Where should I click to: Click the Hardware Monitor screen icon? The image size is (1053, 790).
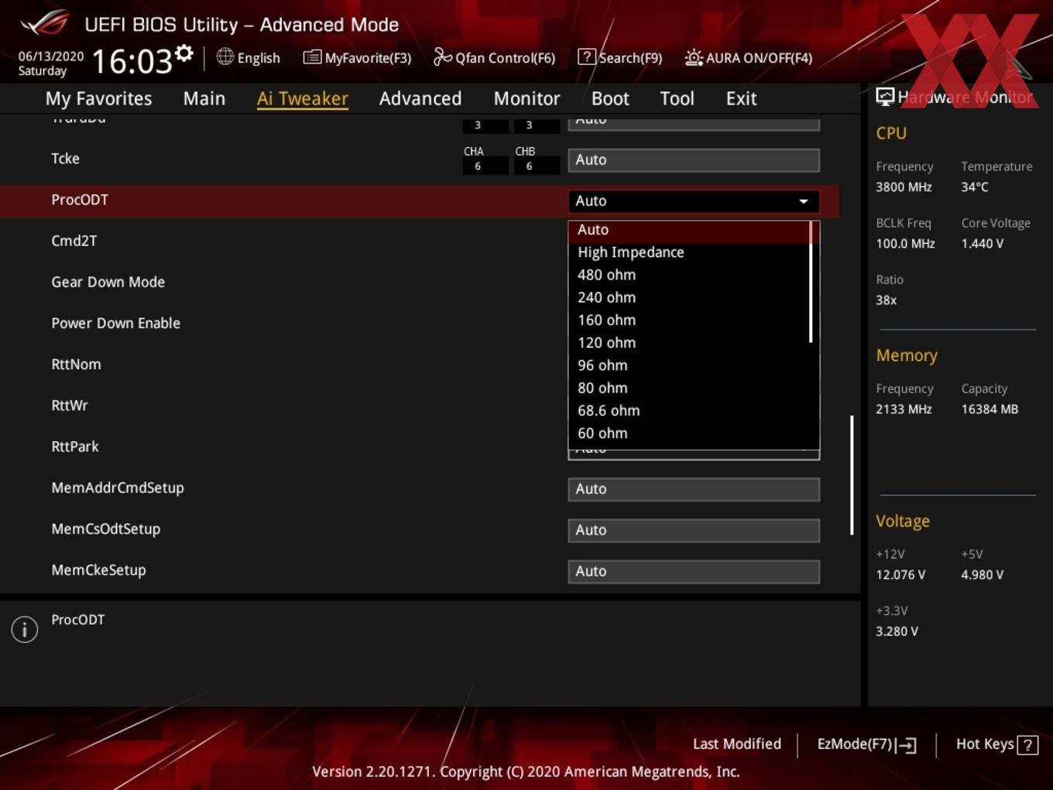coord(885,97)
